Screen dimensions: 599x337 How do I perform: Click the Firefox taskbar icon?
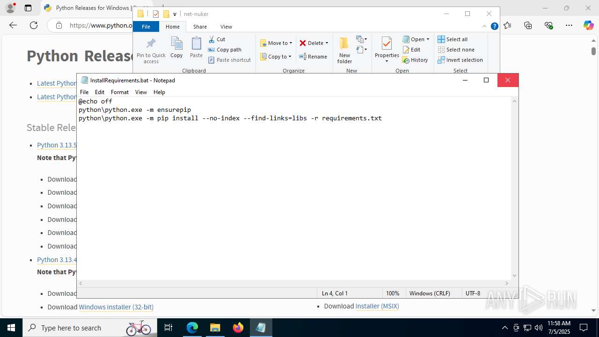tap(238, 328)
